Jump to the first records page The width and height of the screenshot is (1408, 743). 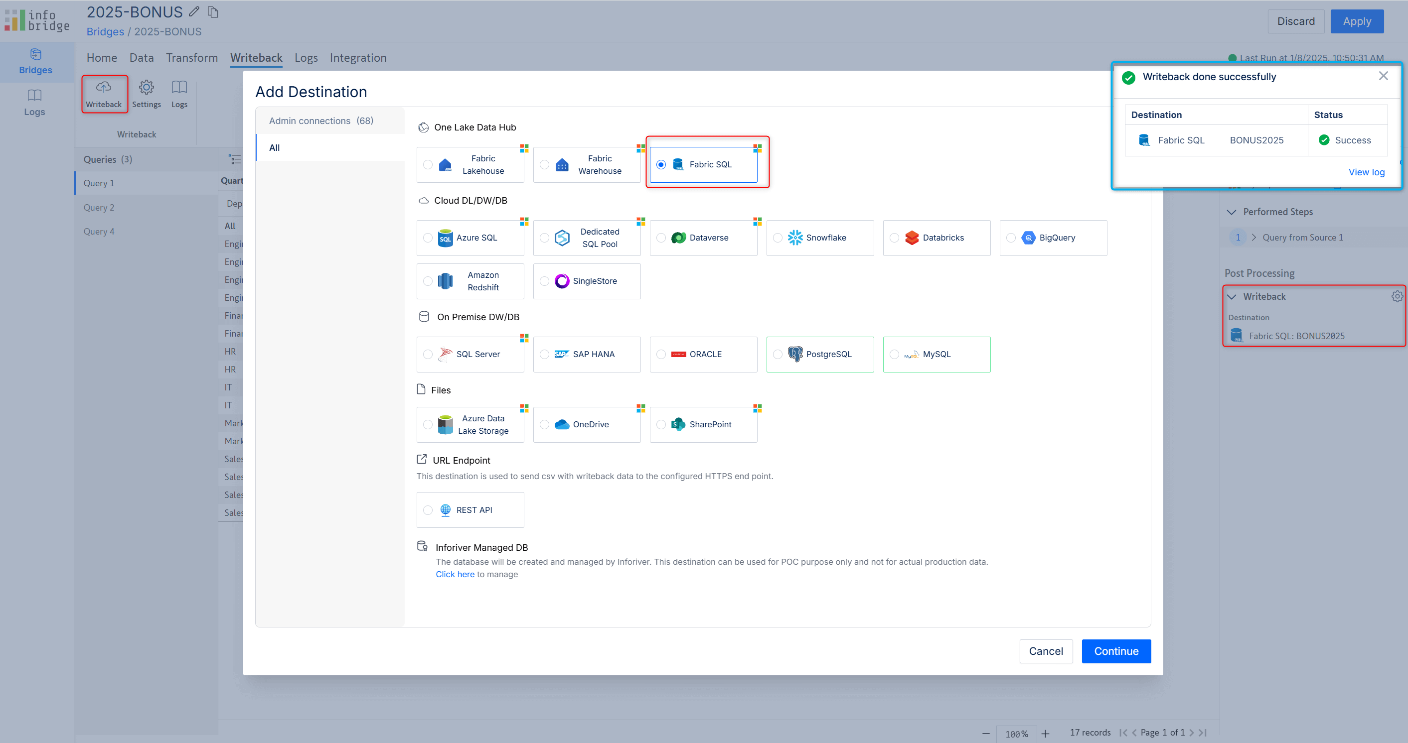click(1123, 733)
